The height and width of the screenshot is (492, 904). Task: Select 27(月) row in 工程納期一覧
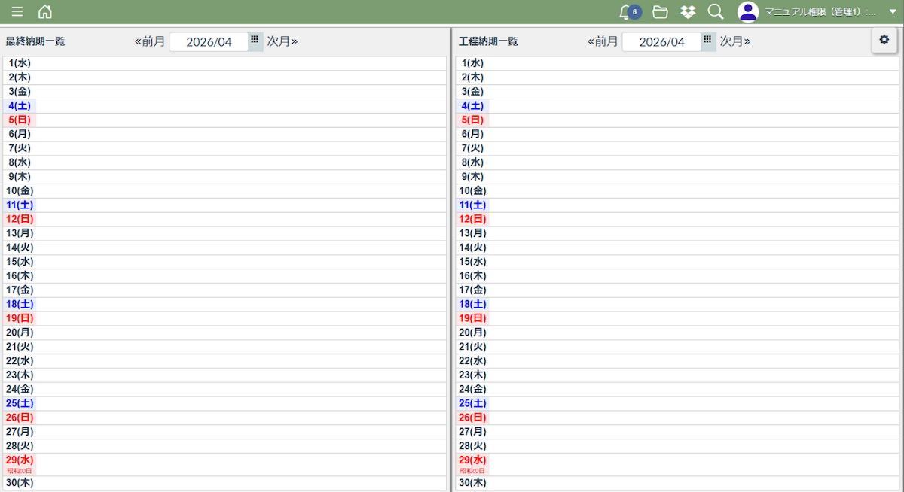679,433
